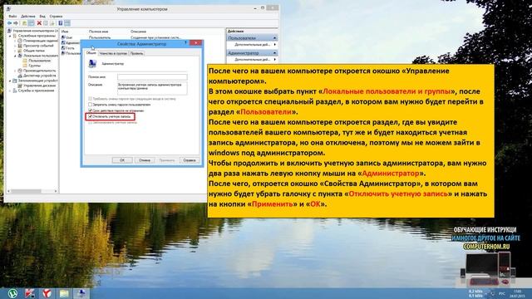Open Kaspersky from the taskbar
Viewport: 532px width, 299px height.
30,293
